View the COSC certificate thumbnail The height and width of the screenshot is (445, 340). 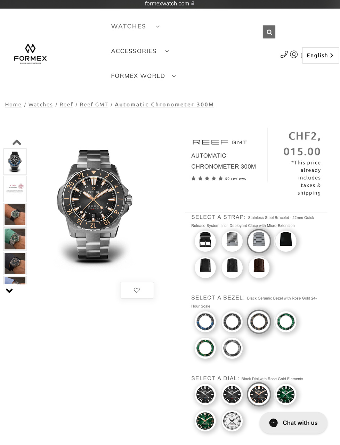point(15,189)
